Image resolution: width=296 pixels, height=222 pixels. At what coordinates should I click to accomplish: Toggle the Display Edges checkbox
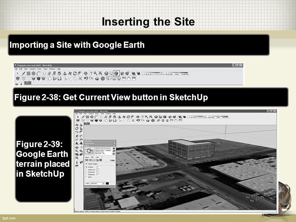tap(86, 164)
